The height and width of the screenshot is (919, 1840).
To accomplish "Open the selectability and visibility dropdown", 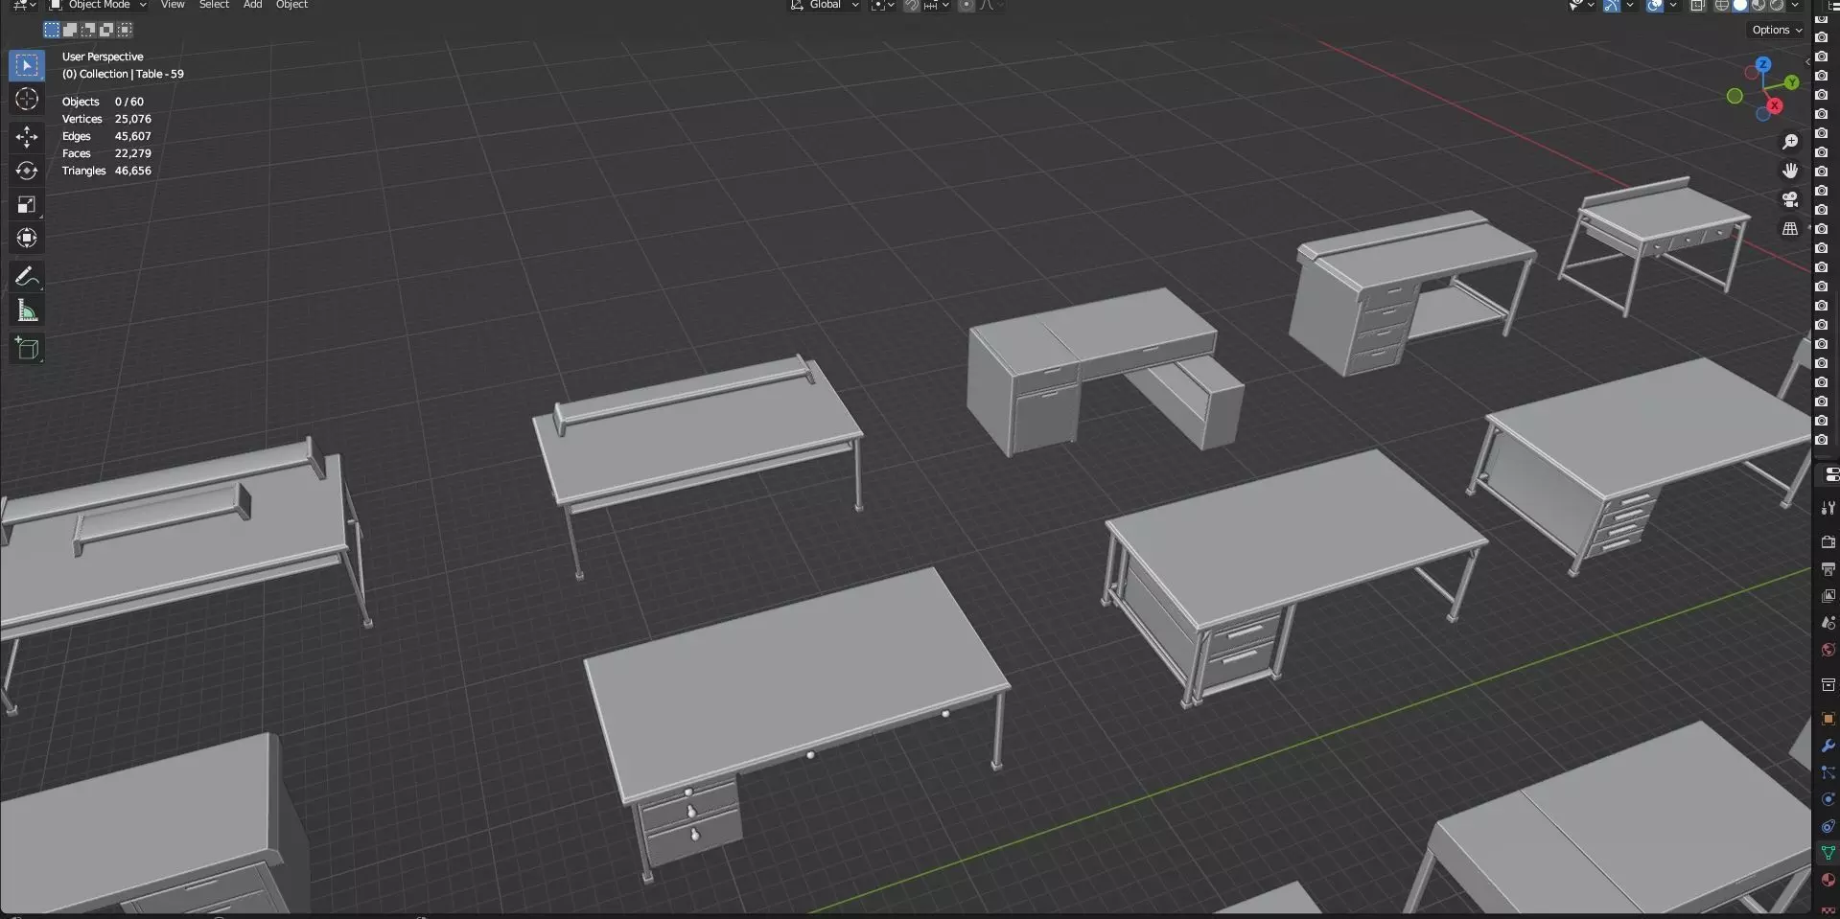I will 1580,6.
